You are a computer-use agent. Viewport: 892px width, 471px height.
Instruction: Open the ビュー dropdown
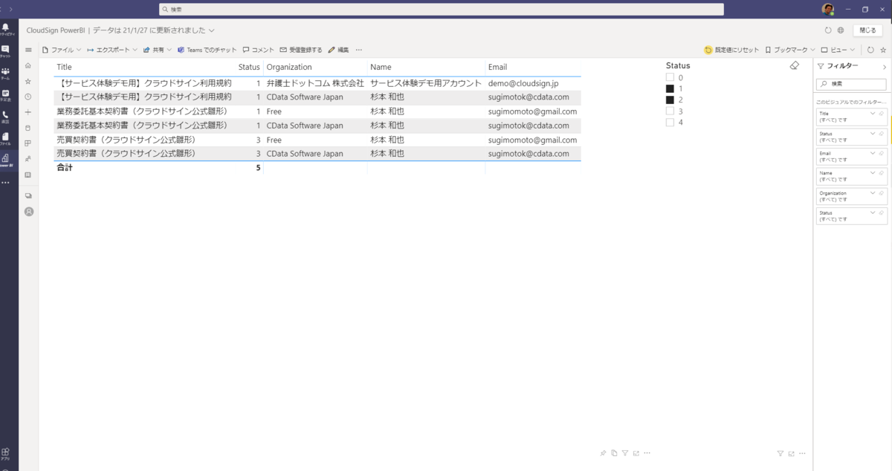click(x=838, y=50)
